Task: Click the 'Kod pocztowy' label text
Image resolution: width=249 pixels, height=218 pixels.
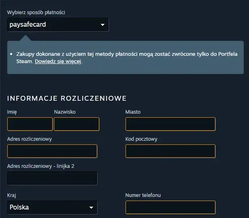Action: click(x=141, y=139)
